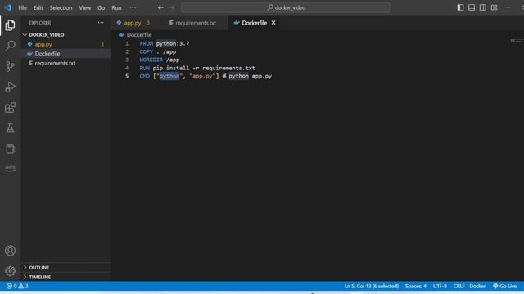Click Go Live in status bar
The image size is (524, 294).
pos(504,286)
